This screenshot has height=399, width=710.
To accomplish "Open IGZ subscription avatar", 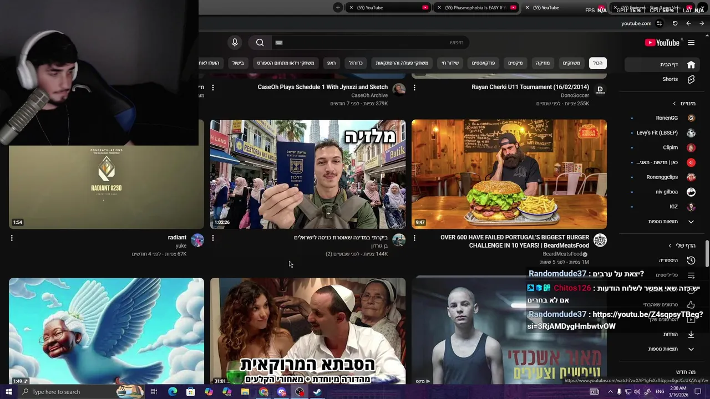I will coord(691,207).
